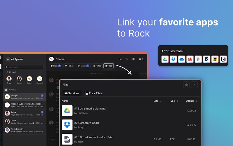Add files from Smartsheet

point(206,59)
